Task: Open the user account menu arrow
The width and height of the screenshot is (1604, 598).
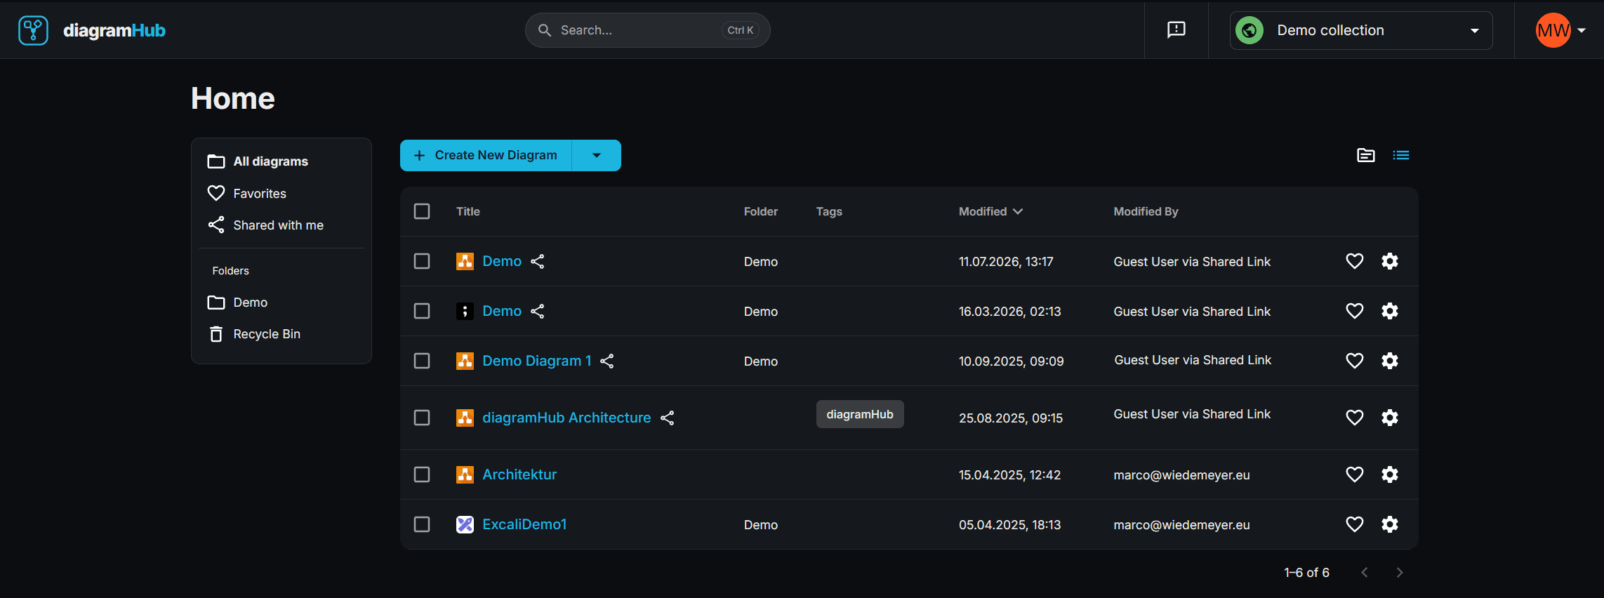Action: [1582, 30]
